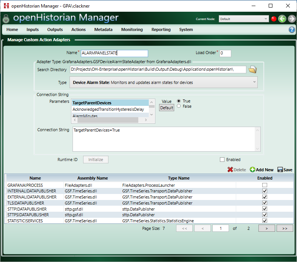Select AlarmMinutes parameter
Image resolution: width=297 pixels, height=262 pixels.
(x=110, y=115)
